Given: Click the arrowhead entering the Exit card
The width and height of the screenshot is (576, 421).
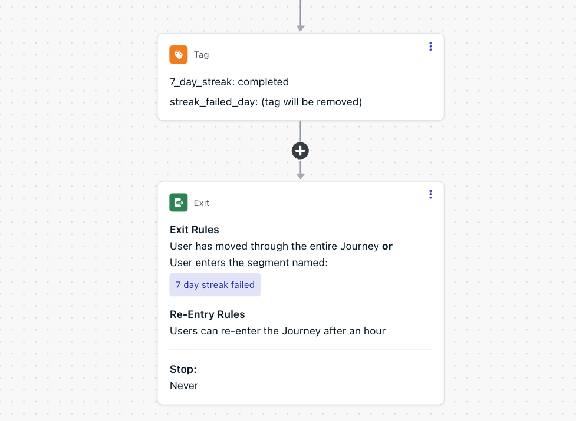Looking at the screenshot, I should tap(301, 176).
